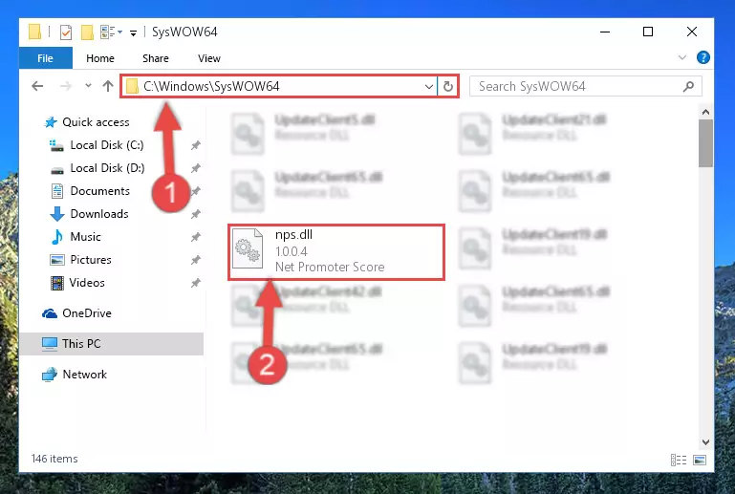The height and width of the screenshot is (494, 735).
Task: Switch to the Home ribbon tab
Action: [99, 58]
